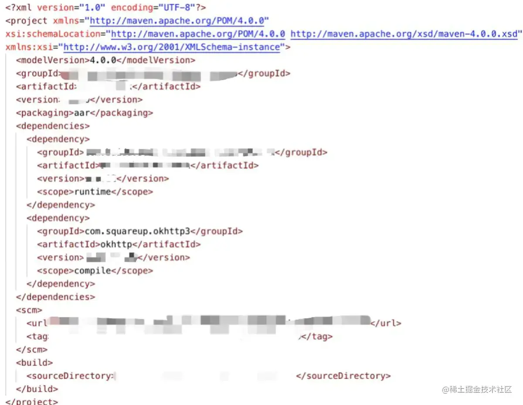Select the scm opening tag
523x405 pixels.
tap(29, 310)
